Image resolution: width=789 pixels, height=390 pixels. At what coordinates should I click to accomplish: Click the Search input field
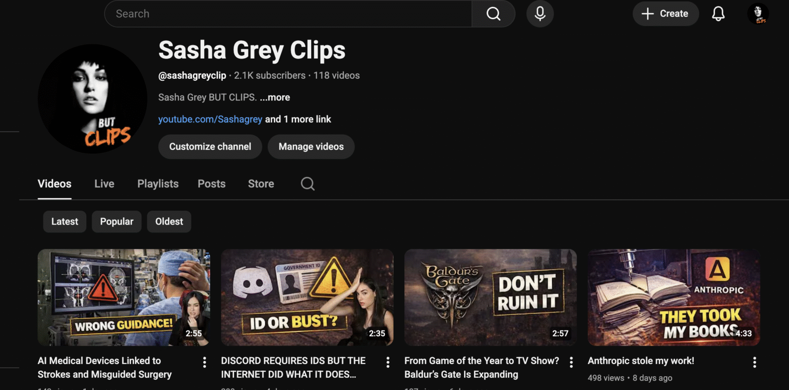tap(288, 14)
